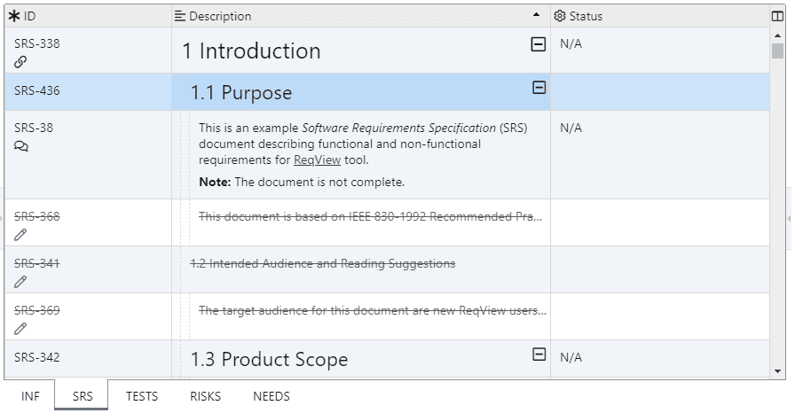795x413 pixels.
Task: Click the pencil icon under SRS-368
Action: (20, 235)
